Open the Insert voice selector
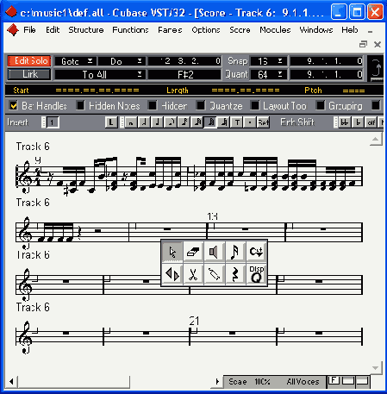The height and width of the screenshot is (394, 387). point(53,122)
